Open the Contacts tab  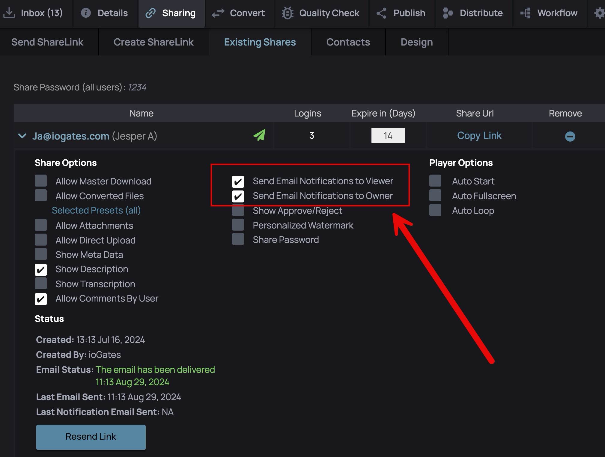(348, 42)
